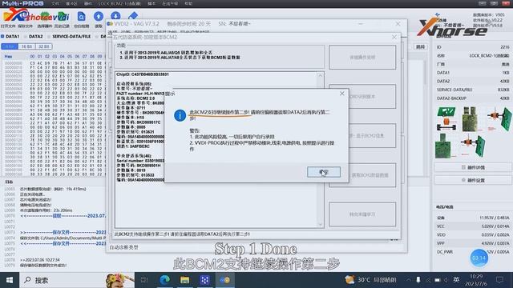Click the upload arrow read icon in the Multi-PROG toolbar
Screen dimensions: 513x288
99,16
